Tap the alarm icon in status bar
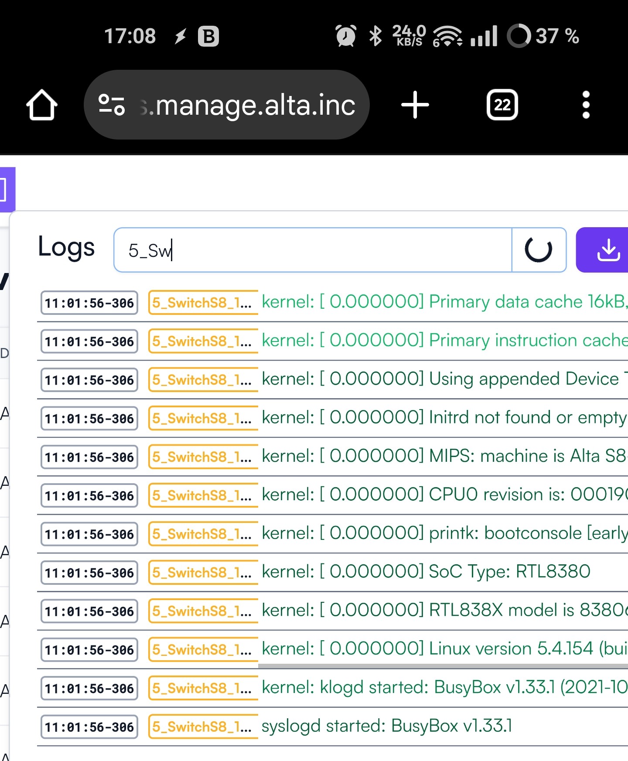The height and width of the screenshot is (761, 628). click(345, 36)
